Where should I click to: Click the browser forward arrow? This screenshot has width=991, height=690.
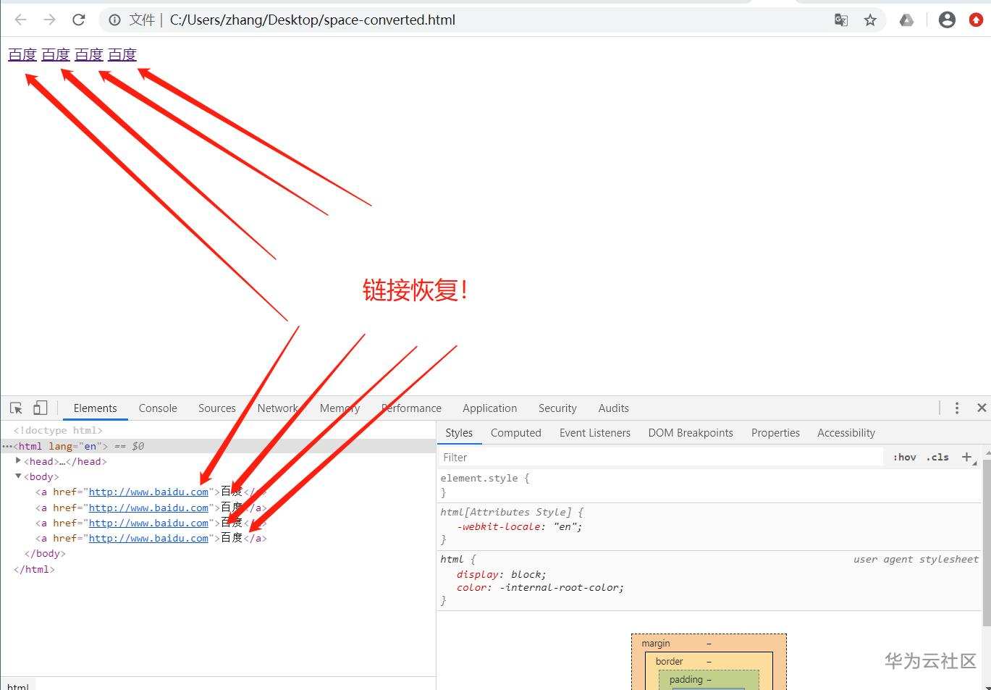pos(49,20)
